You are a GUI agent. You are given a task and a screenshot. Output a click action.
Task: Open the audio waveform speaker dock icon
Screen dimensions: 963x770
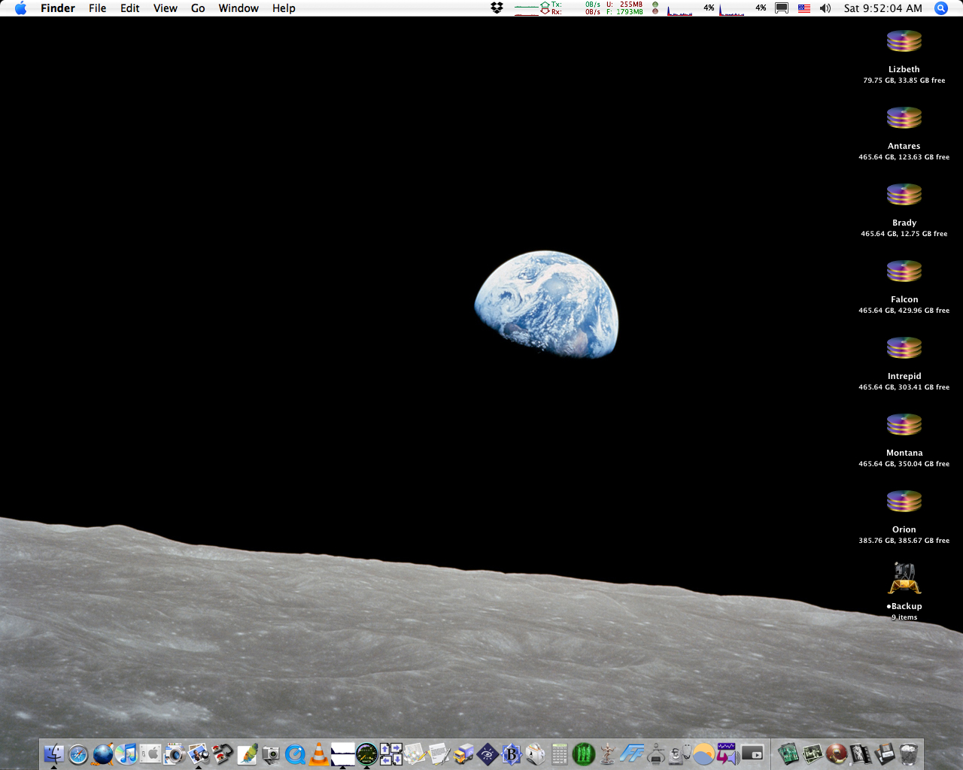[728, 753]
